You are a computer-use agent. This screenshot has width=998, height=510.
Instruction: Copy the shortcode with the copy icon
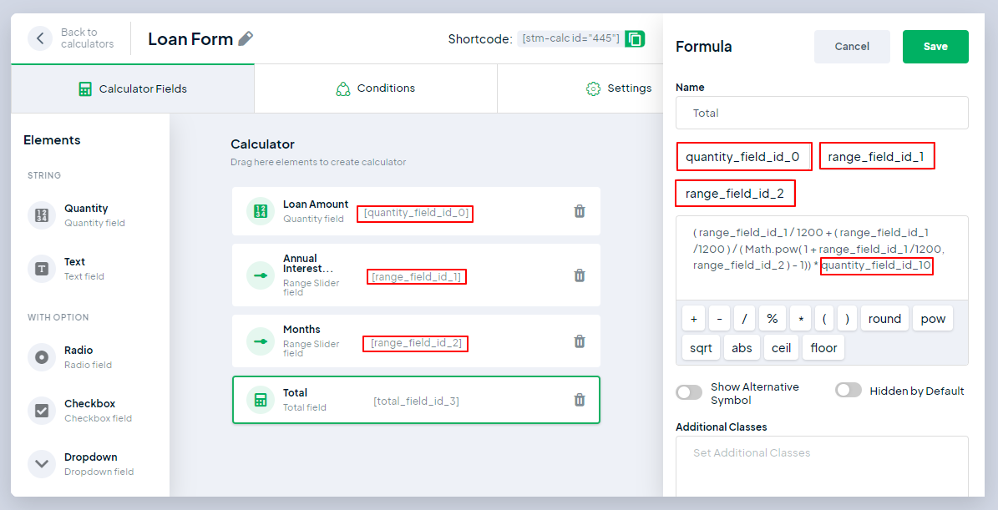(635, 38)
